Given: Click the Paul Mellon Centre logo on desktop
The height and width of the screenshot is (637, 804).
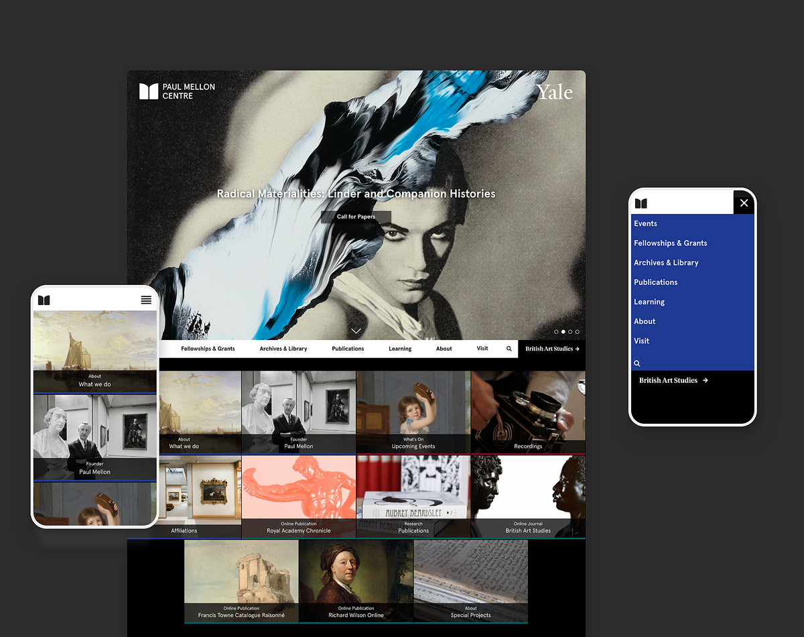Looking at the screenshot, I should coord(177,91).
